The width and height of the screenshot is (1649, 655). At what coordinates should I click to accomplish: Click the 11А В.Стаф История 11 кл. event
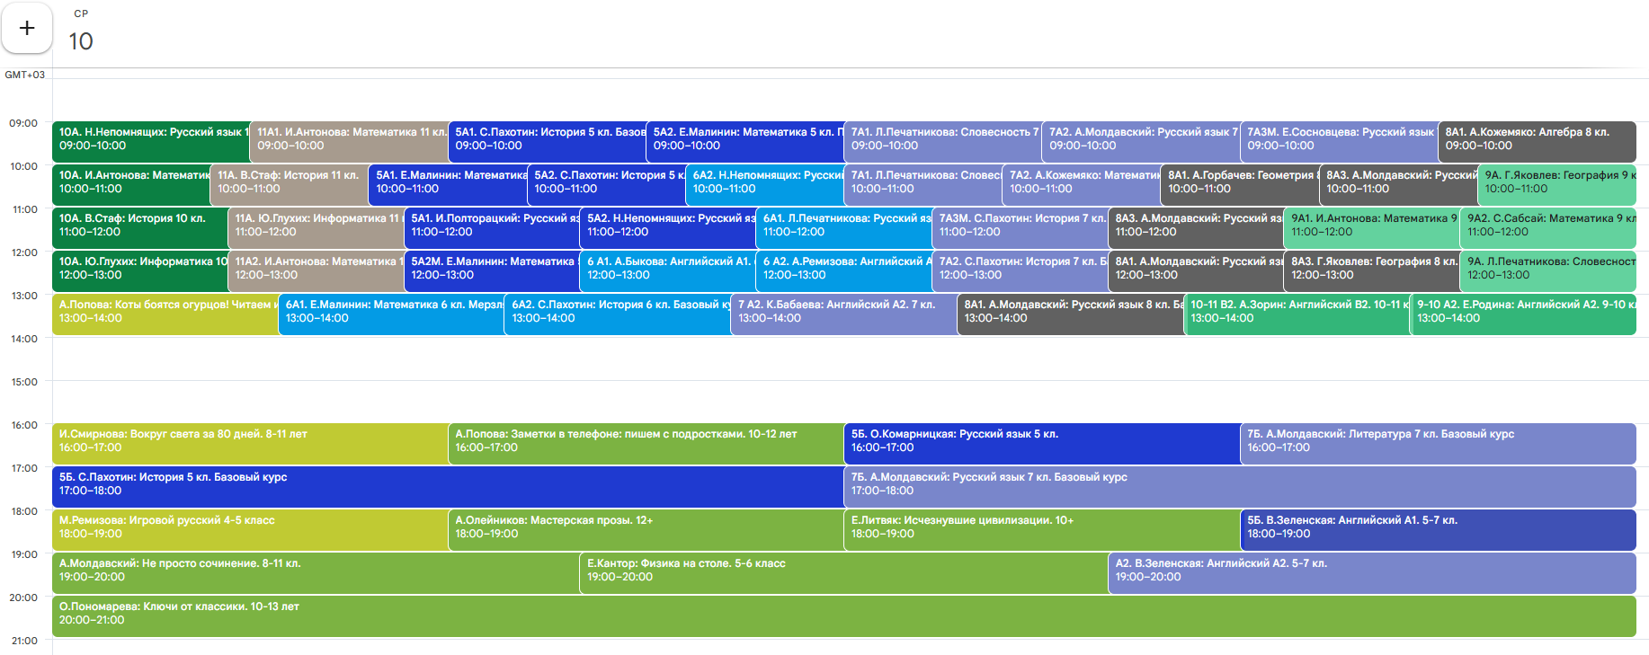(289, 182)
